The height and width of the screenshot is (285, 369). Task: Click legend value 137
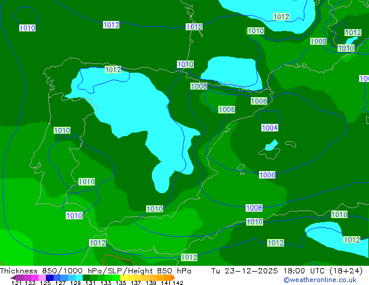point(136,283)
